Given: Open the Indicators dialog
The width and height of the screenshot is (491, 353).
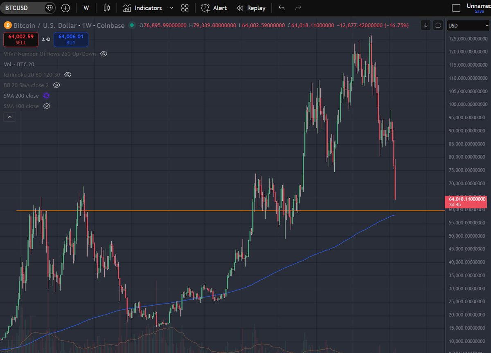Looking at the screenshot, I should point(143,8).
